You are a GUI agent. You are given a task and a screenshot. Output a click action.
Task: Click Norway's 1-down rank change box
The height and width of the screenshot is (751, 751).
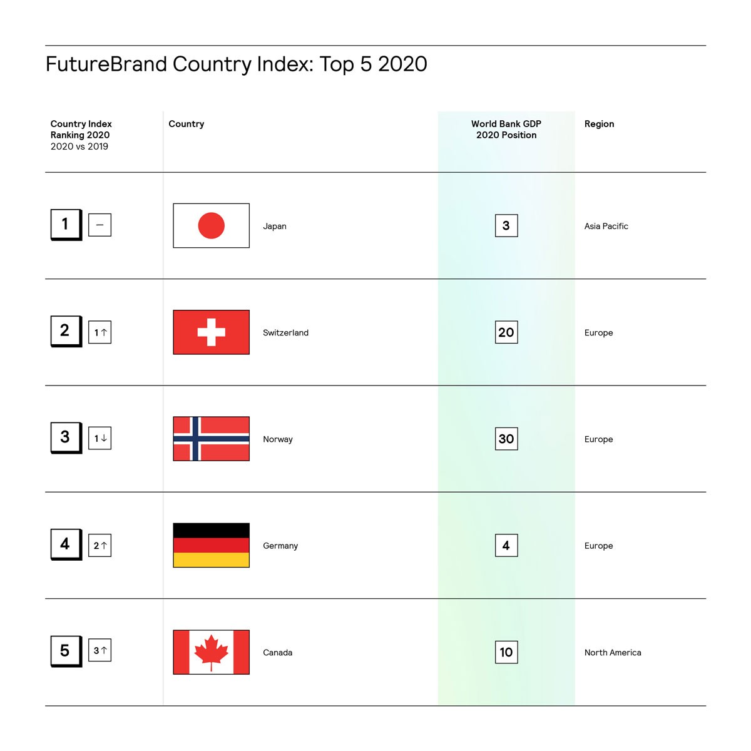click(x=100, y=438)
